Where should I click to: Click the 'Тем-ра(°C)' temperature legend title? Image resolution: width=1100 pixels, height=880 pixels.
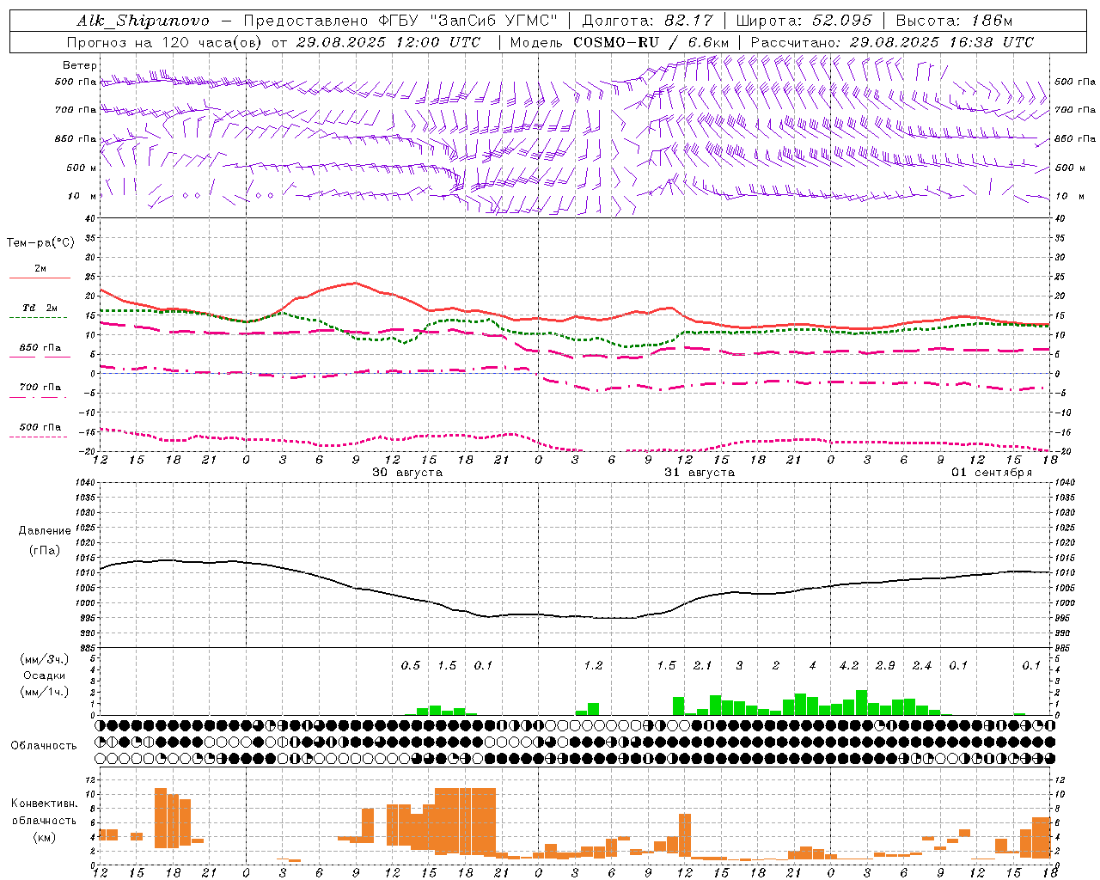(x=40, y=243)
